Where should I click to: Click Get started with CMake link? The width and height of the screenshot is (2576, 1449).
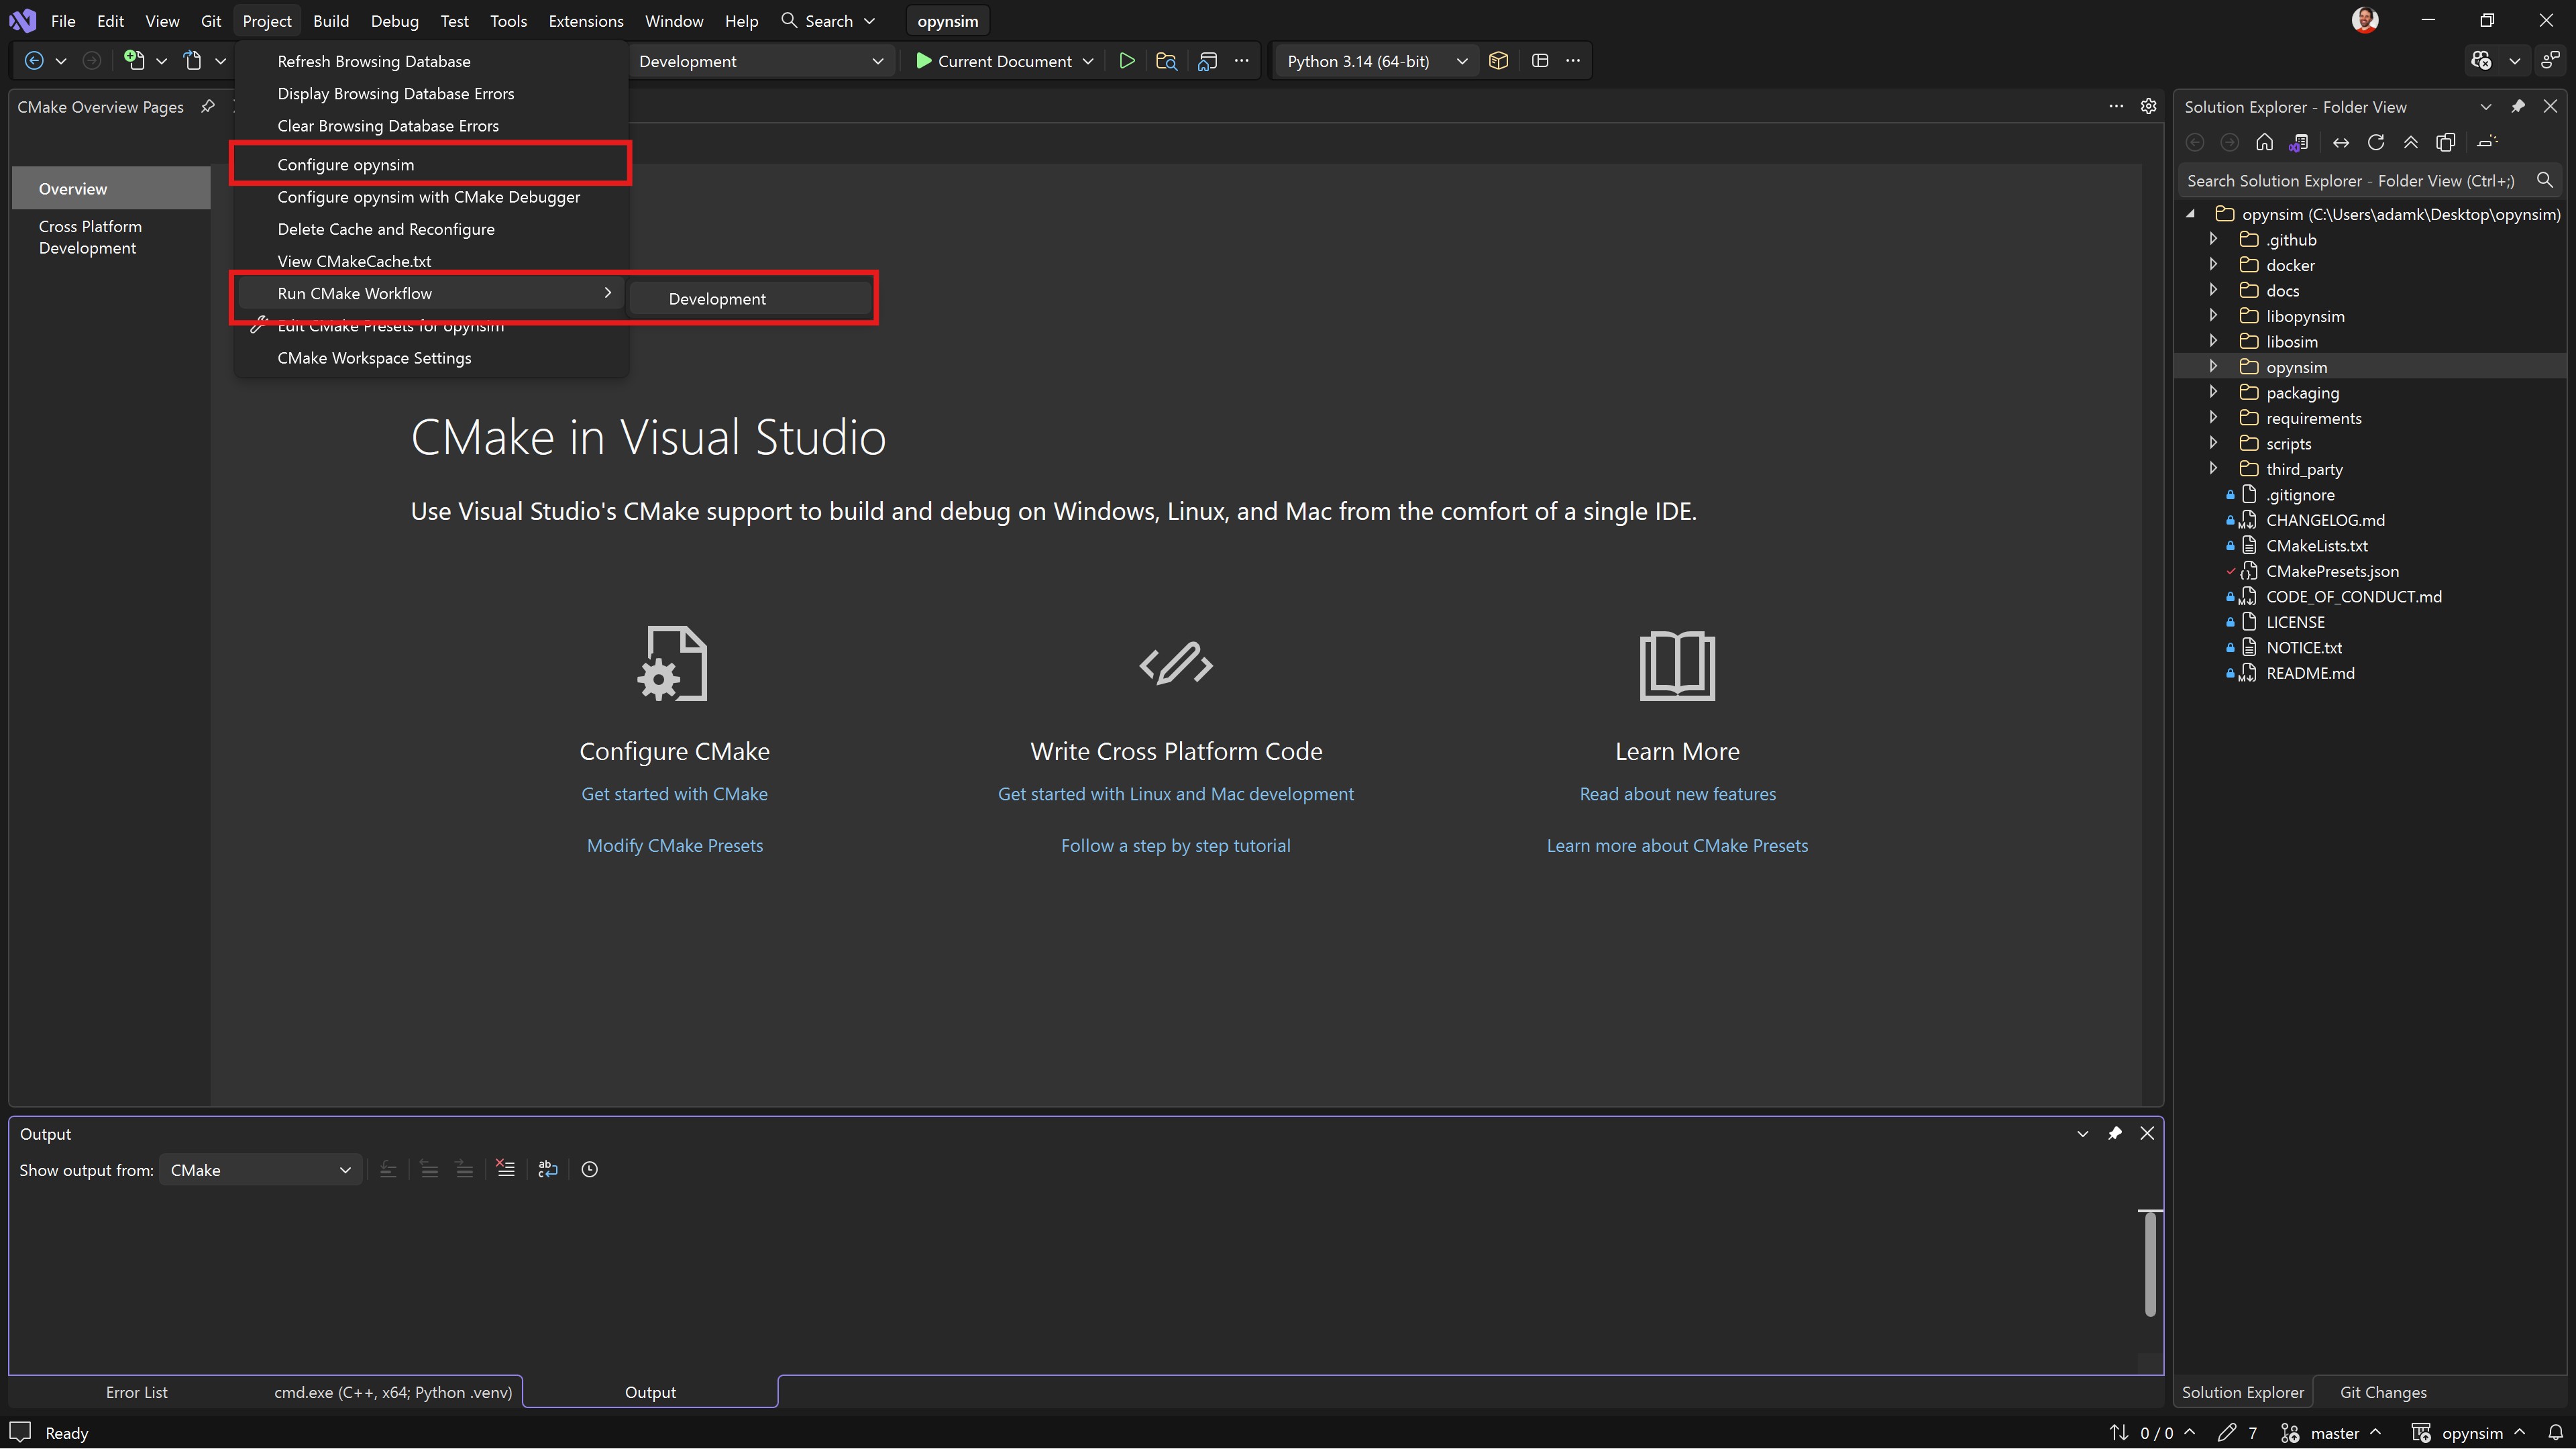tap(674, 793)
